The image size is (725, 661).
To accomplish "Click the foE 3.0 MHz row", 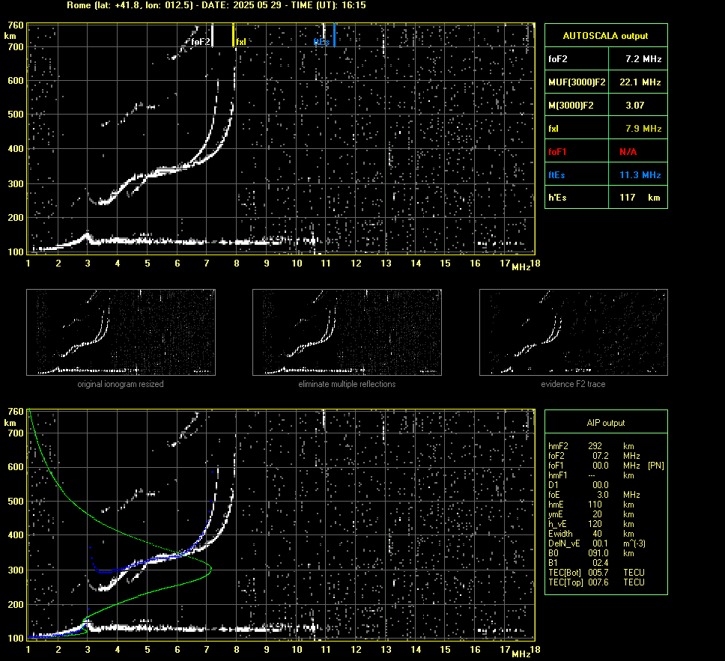I will [594, 495].
